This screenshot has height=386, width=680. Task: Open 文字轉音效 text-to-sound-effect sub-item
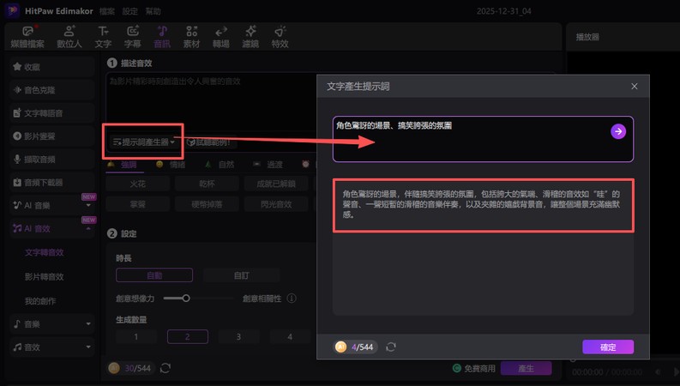coord(45,252)
